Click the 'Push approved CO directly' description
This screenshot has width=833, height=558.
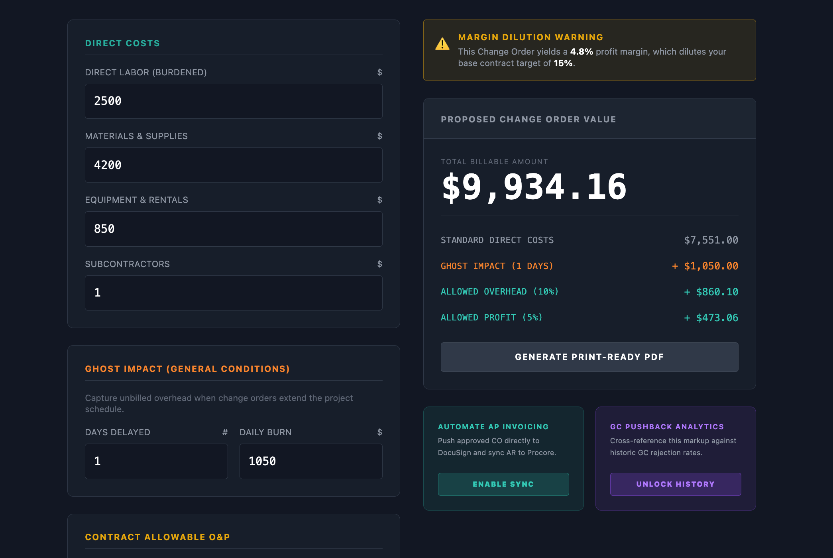pos(497,447)
